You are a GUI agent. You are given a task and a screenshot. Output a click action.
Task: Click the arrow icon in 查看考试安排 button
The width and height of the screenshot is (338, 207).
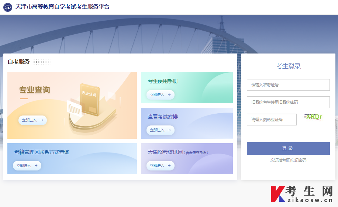click(x=169, y=130)
